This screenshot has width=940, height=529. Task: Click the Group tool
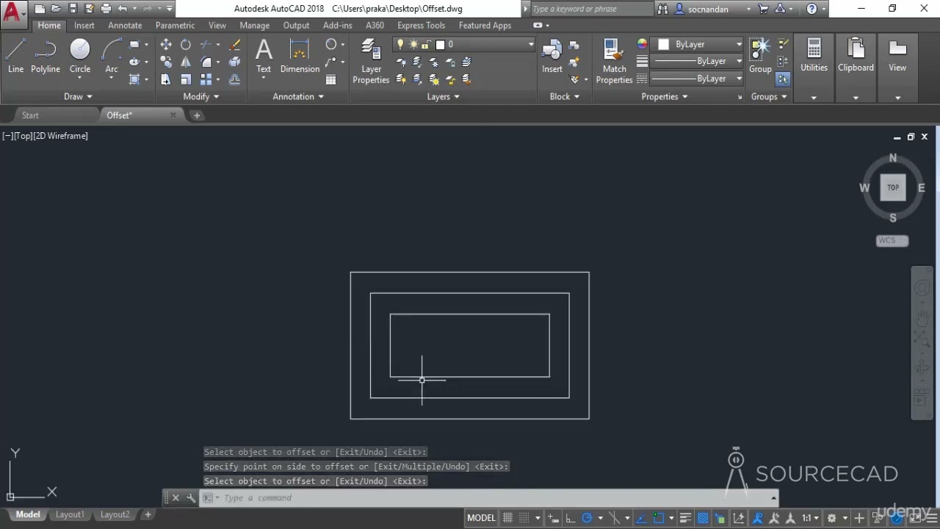click(760, 57)
